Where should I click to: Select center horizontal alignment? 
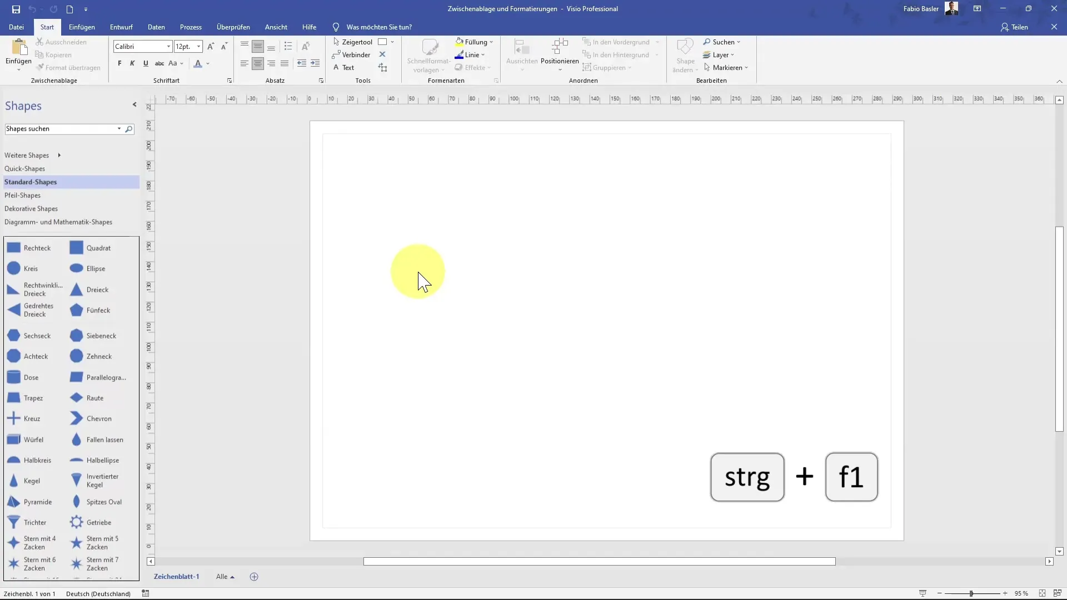[258, 63]
